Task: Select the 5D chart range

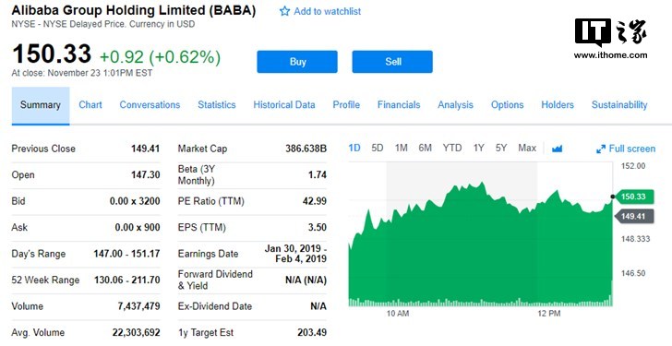Action: point(378,149)
